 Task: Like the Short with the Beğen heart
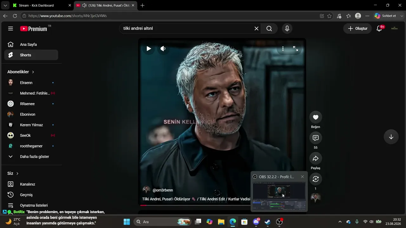point(316,117)
